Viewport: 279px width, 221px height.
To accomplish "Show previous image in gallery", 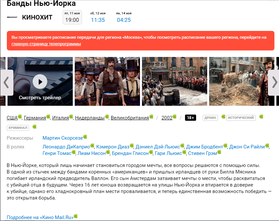I will point(6,83).
